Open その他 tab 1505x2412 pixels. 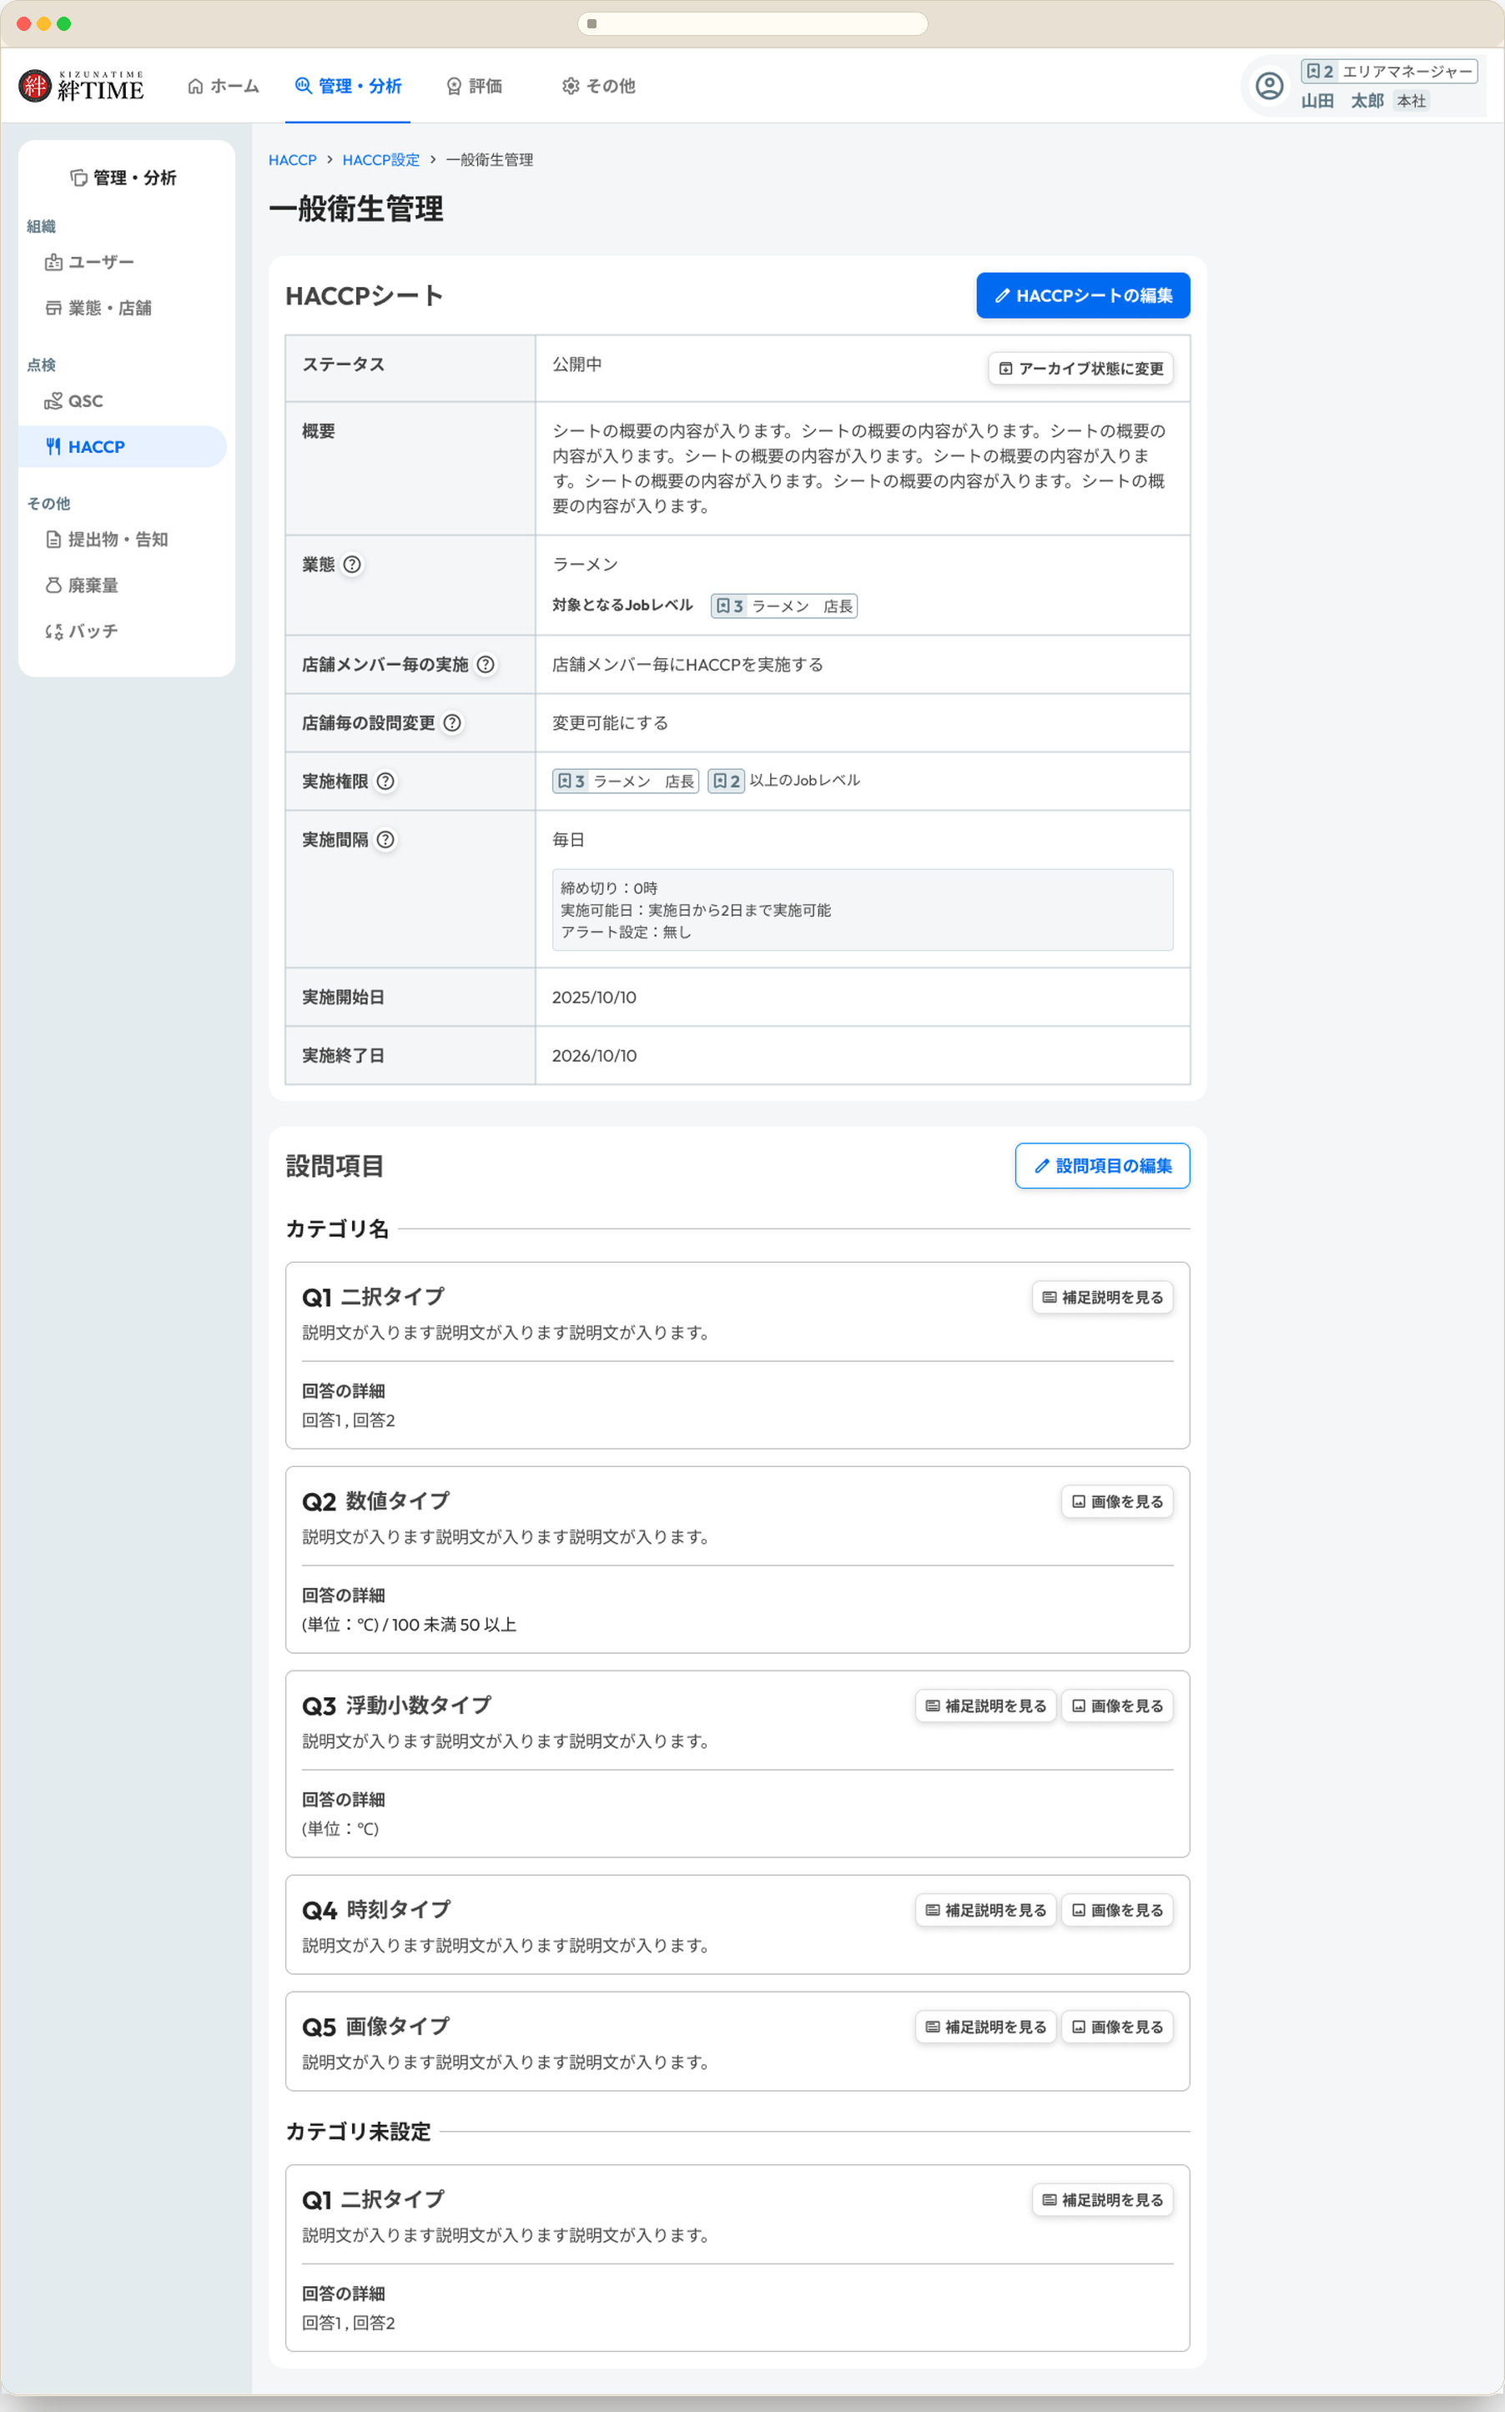click(x=598, y=87)
